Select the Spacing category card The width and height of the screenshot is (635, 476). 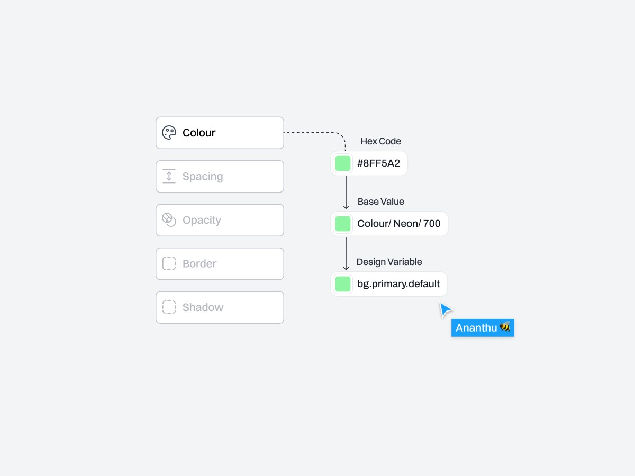pyautogui.click(x=220, y=177)
